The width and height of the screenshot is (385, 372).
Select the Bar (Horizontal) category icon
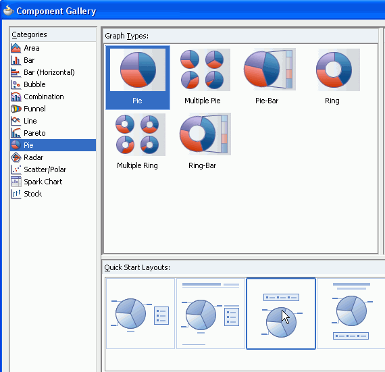[x=16, y=72]
